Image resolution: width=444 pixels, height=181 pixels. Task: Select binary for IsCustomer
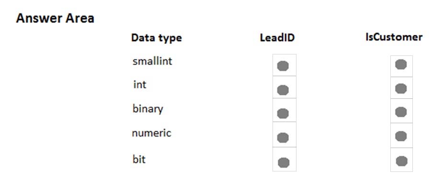(x=401, y=112)
